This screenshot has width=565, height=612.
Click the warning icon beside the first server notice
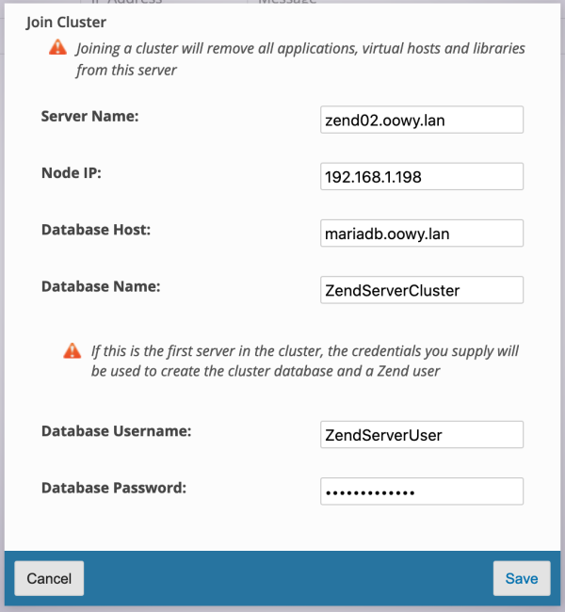[72, 351]
